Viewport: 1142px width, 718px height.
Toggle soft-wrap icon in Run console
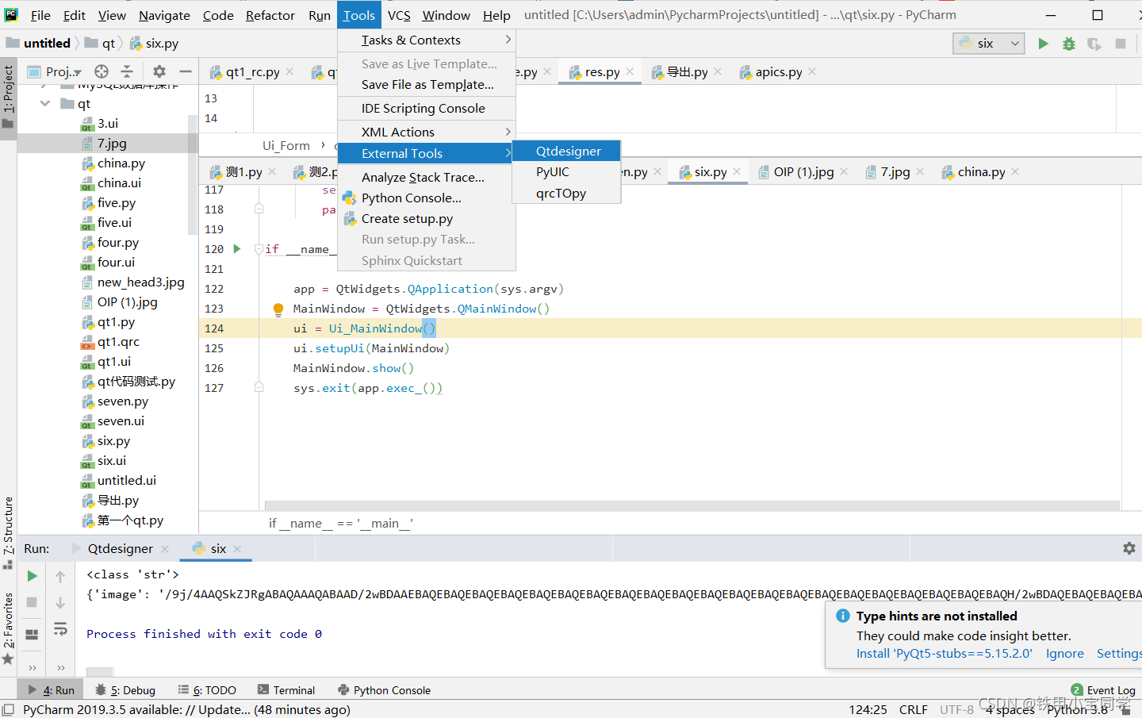(x=60, y=629)
